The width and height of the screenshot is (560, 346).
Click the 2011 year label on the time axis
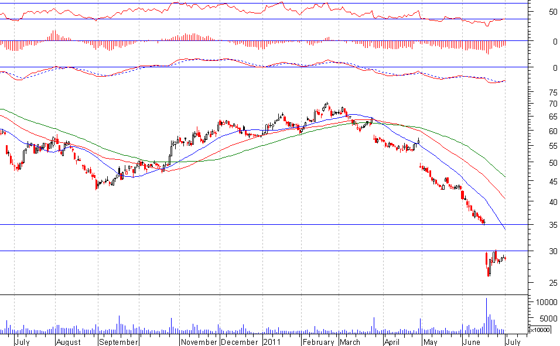pos(272,342)
